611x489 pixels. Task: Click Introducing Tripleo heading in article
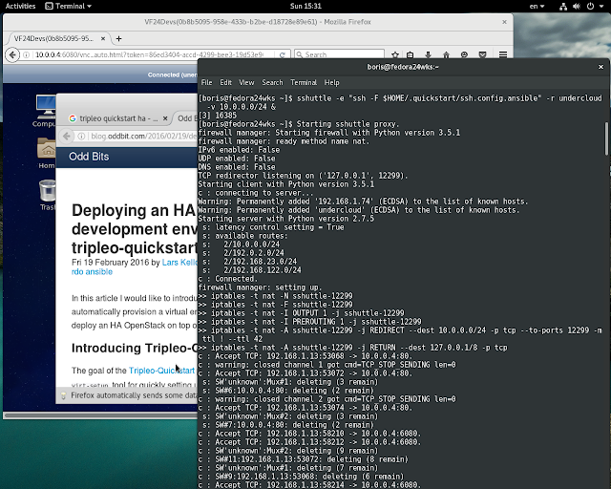pos(134,349)
